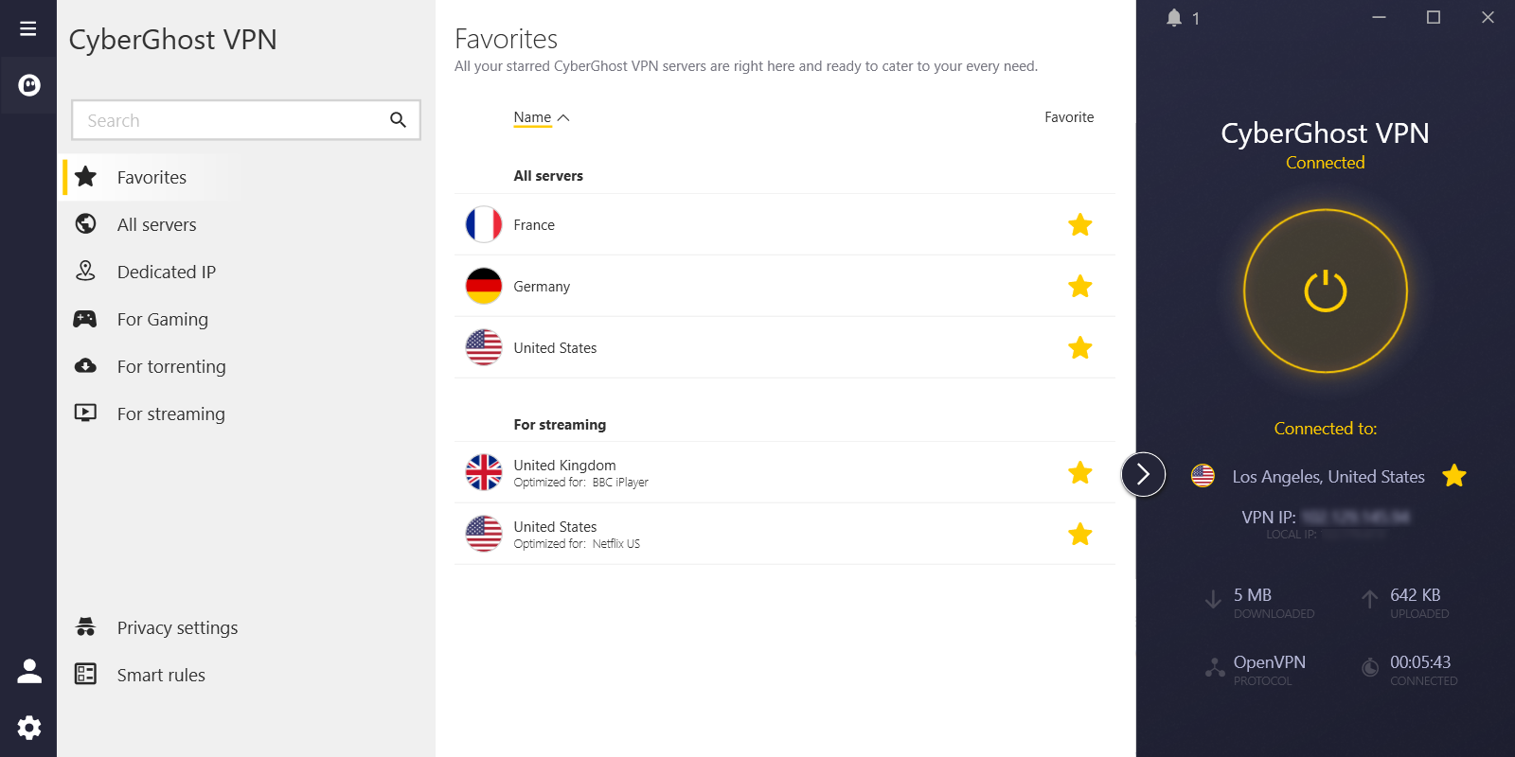The height and width of the screenshot is (757, 1515).
Task: Click the France flag icon
Action: point(484,225)
